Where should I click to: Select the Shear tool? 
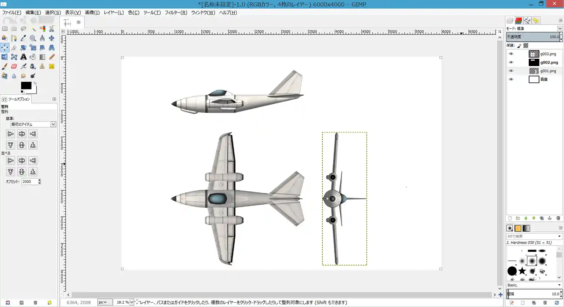42,48
